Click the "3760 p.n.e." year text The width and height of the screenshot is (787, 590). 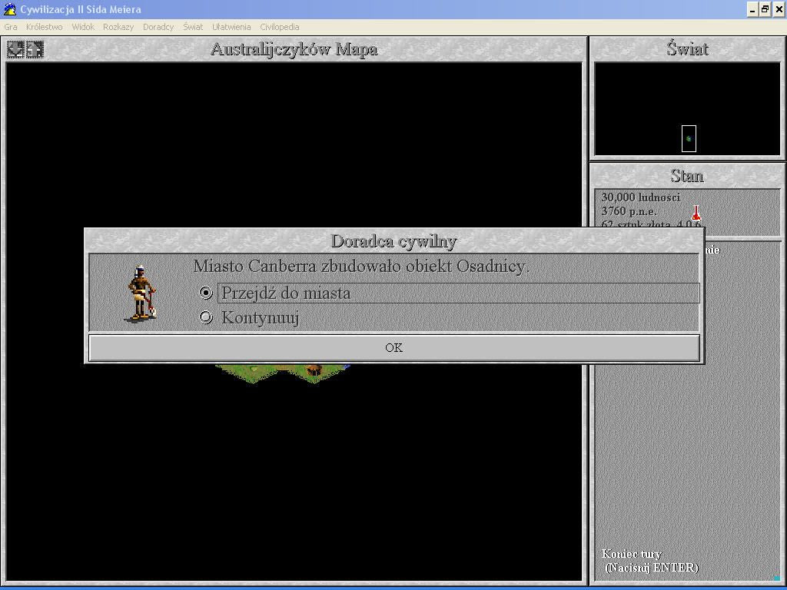coord(629,211)
